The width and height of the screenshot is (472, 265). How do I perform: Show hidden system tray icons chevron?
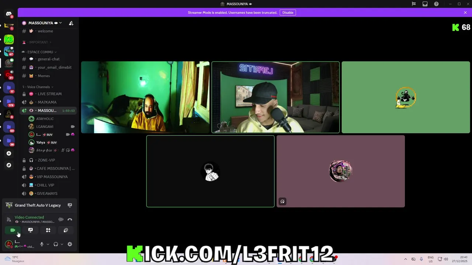405,259
